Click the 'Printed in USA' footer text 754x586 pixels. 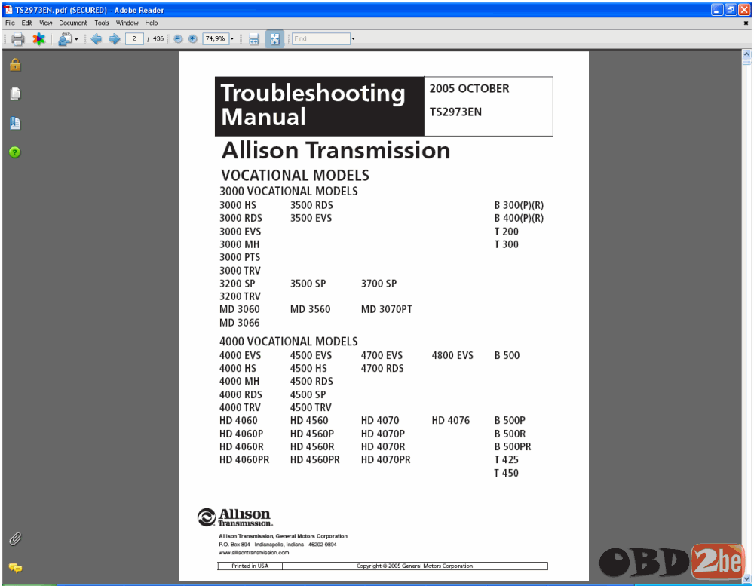(x=250, y=566)
